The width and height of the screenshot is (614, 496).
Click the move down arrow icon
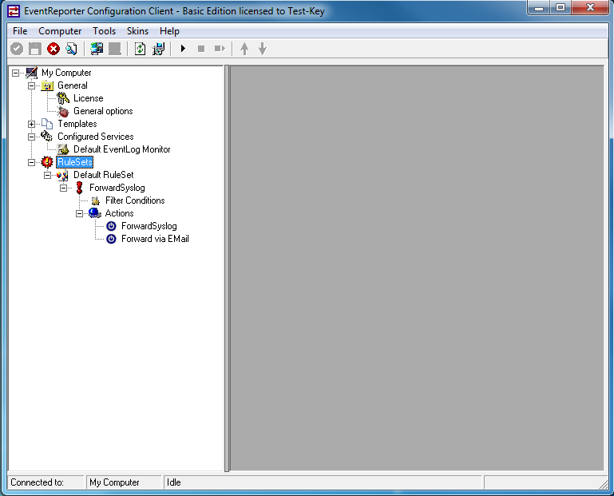pyautogui.click(x=263, y=49)
